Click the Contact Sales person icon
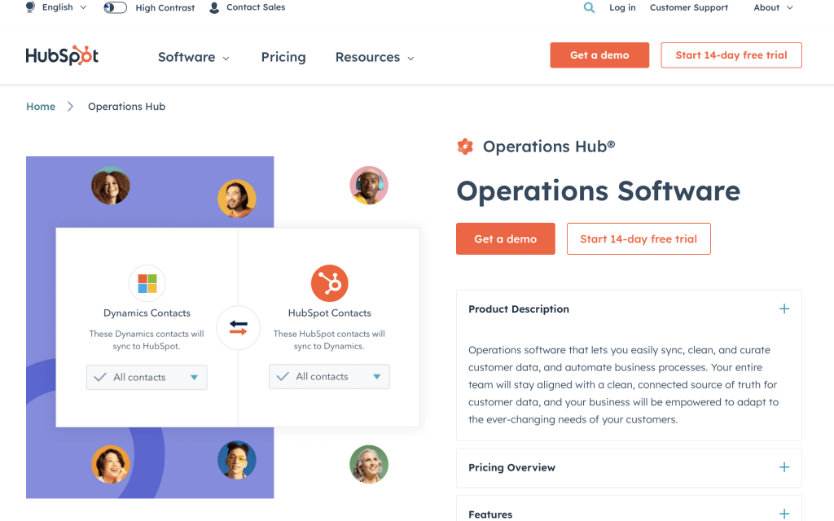Viewport: 834px width, 521px height. click(x=214, y=7)
